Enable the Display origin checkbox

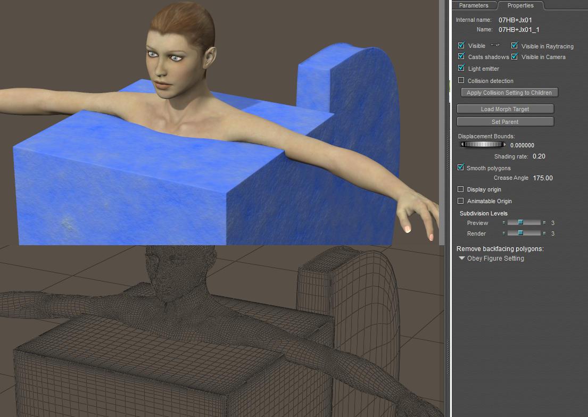click(460, 189)
